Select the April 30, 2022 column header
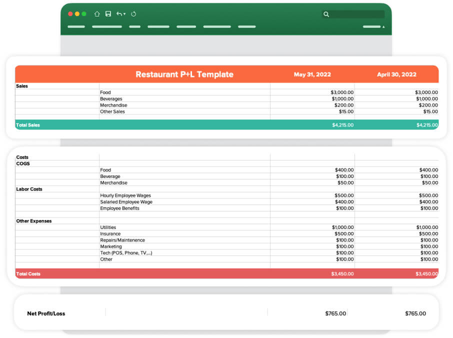 [x=396, y=74]
